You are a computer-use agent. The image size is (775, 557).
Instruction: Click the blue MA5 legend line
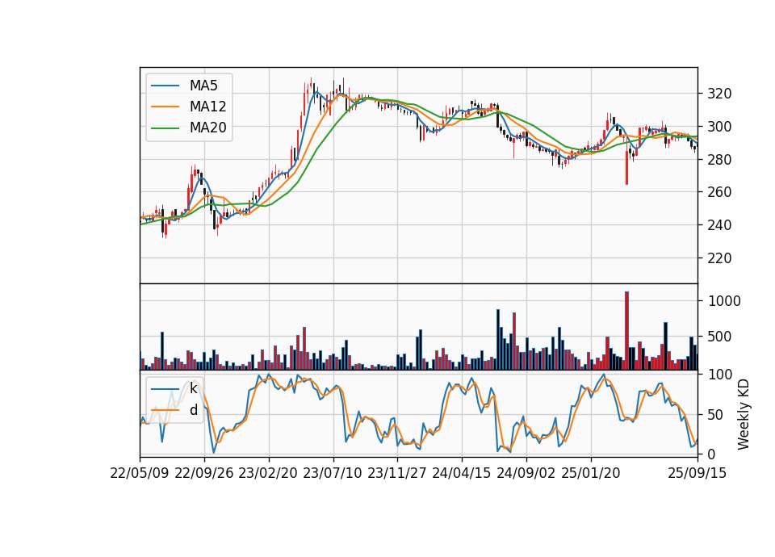click(x=165, y=86)
